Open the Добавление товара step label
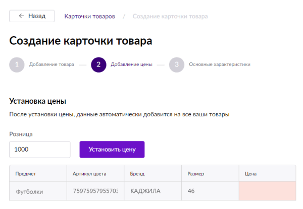Screen dimensions: 303x209 [52, 64]
